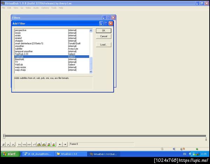The height and width of the screenshot is (164, 210).
Task: Click the Load... button
Action: (104, 45)
